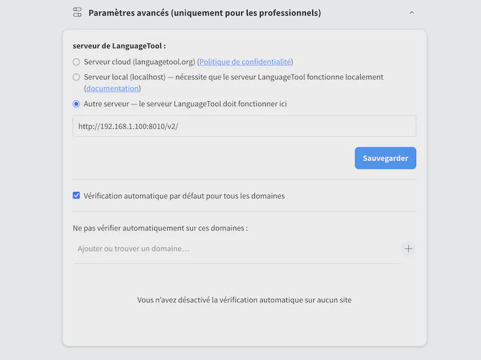Choose the "Serveur local (localhost)" server option

coord(76,77)
